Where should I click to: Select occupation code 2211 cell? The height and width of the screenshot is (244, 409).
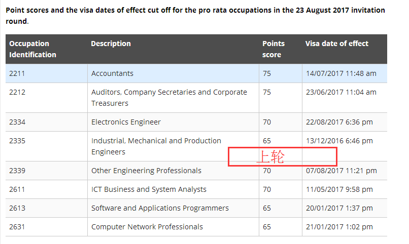(x=17, y=73)
